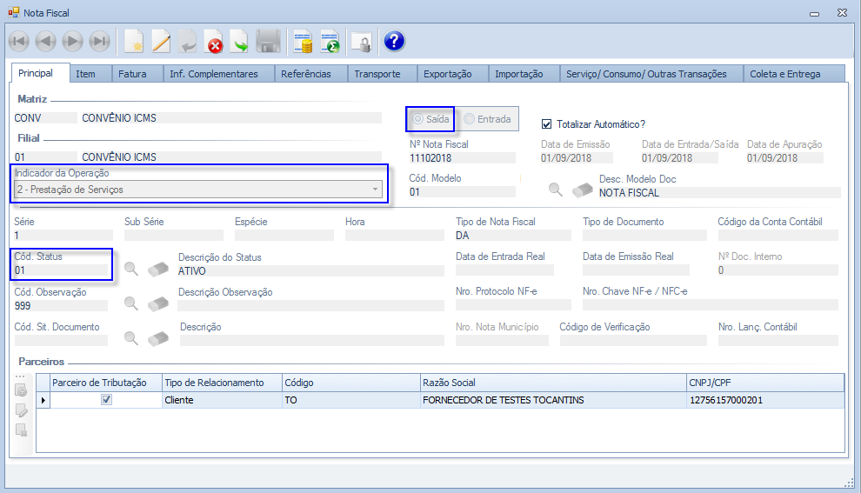861x493 pixels.
Task: Clear Cód. Sit. Documento with eraser icon
Action: pos(158,338)
